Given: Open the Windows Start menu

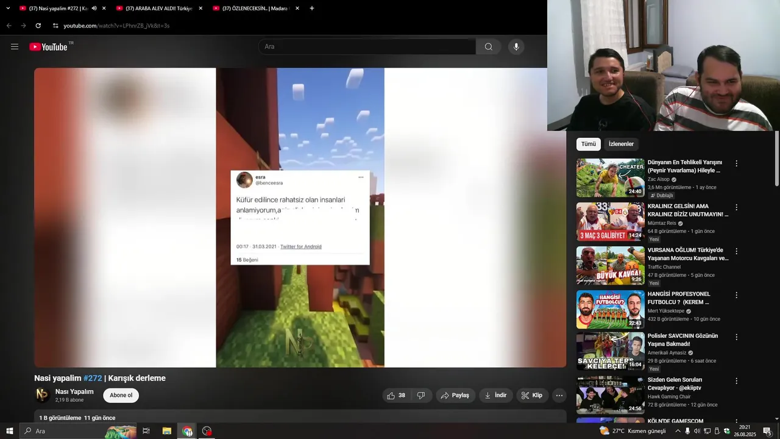Looking at the screenshot, I should [9, 431].
